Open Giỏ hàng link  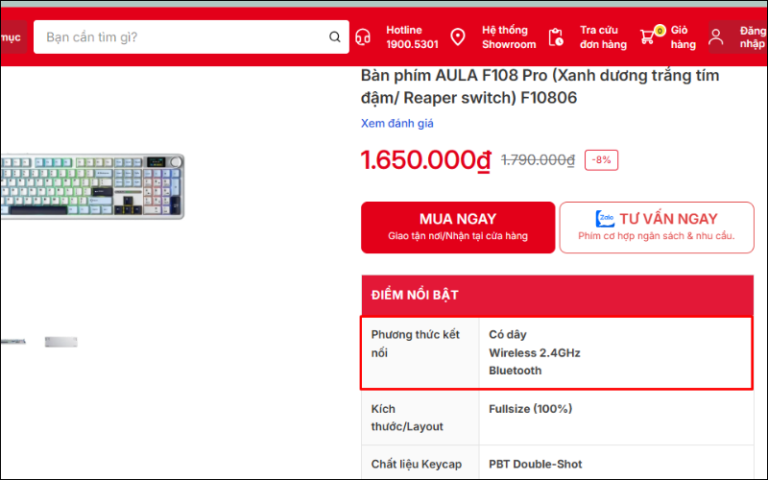pyautogui.click(x=683, y=37)
